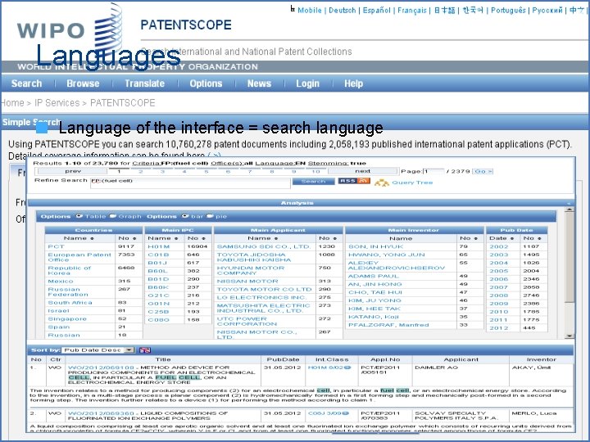Open patent WO/2012/069368 link
The height and width of the screenshot is (442, 590).
101,413
